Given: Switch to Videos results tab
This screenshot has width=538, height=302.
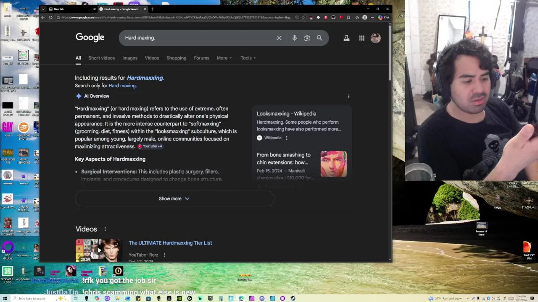Looking at the screenshot, I should click(152, 58).
